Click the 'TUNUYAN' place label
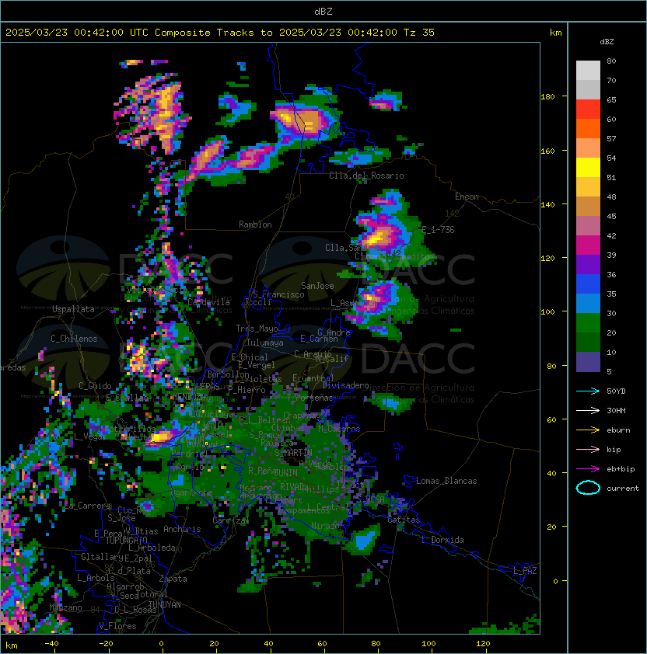Image resolution: width=647 pixels, height=654 pixels. (165, 605)
